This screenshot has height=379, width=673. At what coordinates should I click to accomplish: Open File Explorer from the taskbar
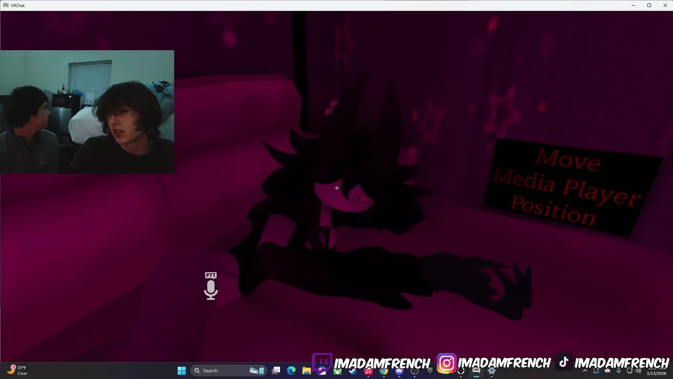307,371
